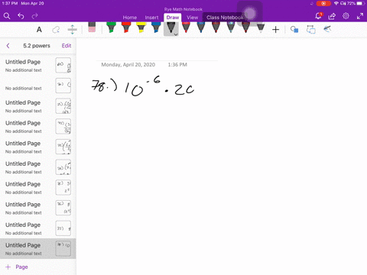367x275 pixels.
Task: Select the 5.2 powers section title
Action: click(x=37, y=46)
